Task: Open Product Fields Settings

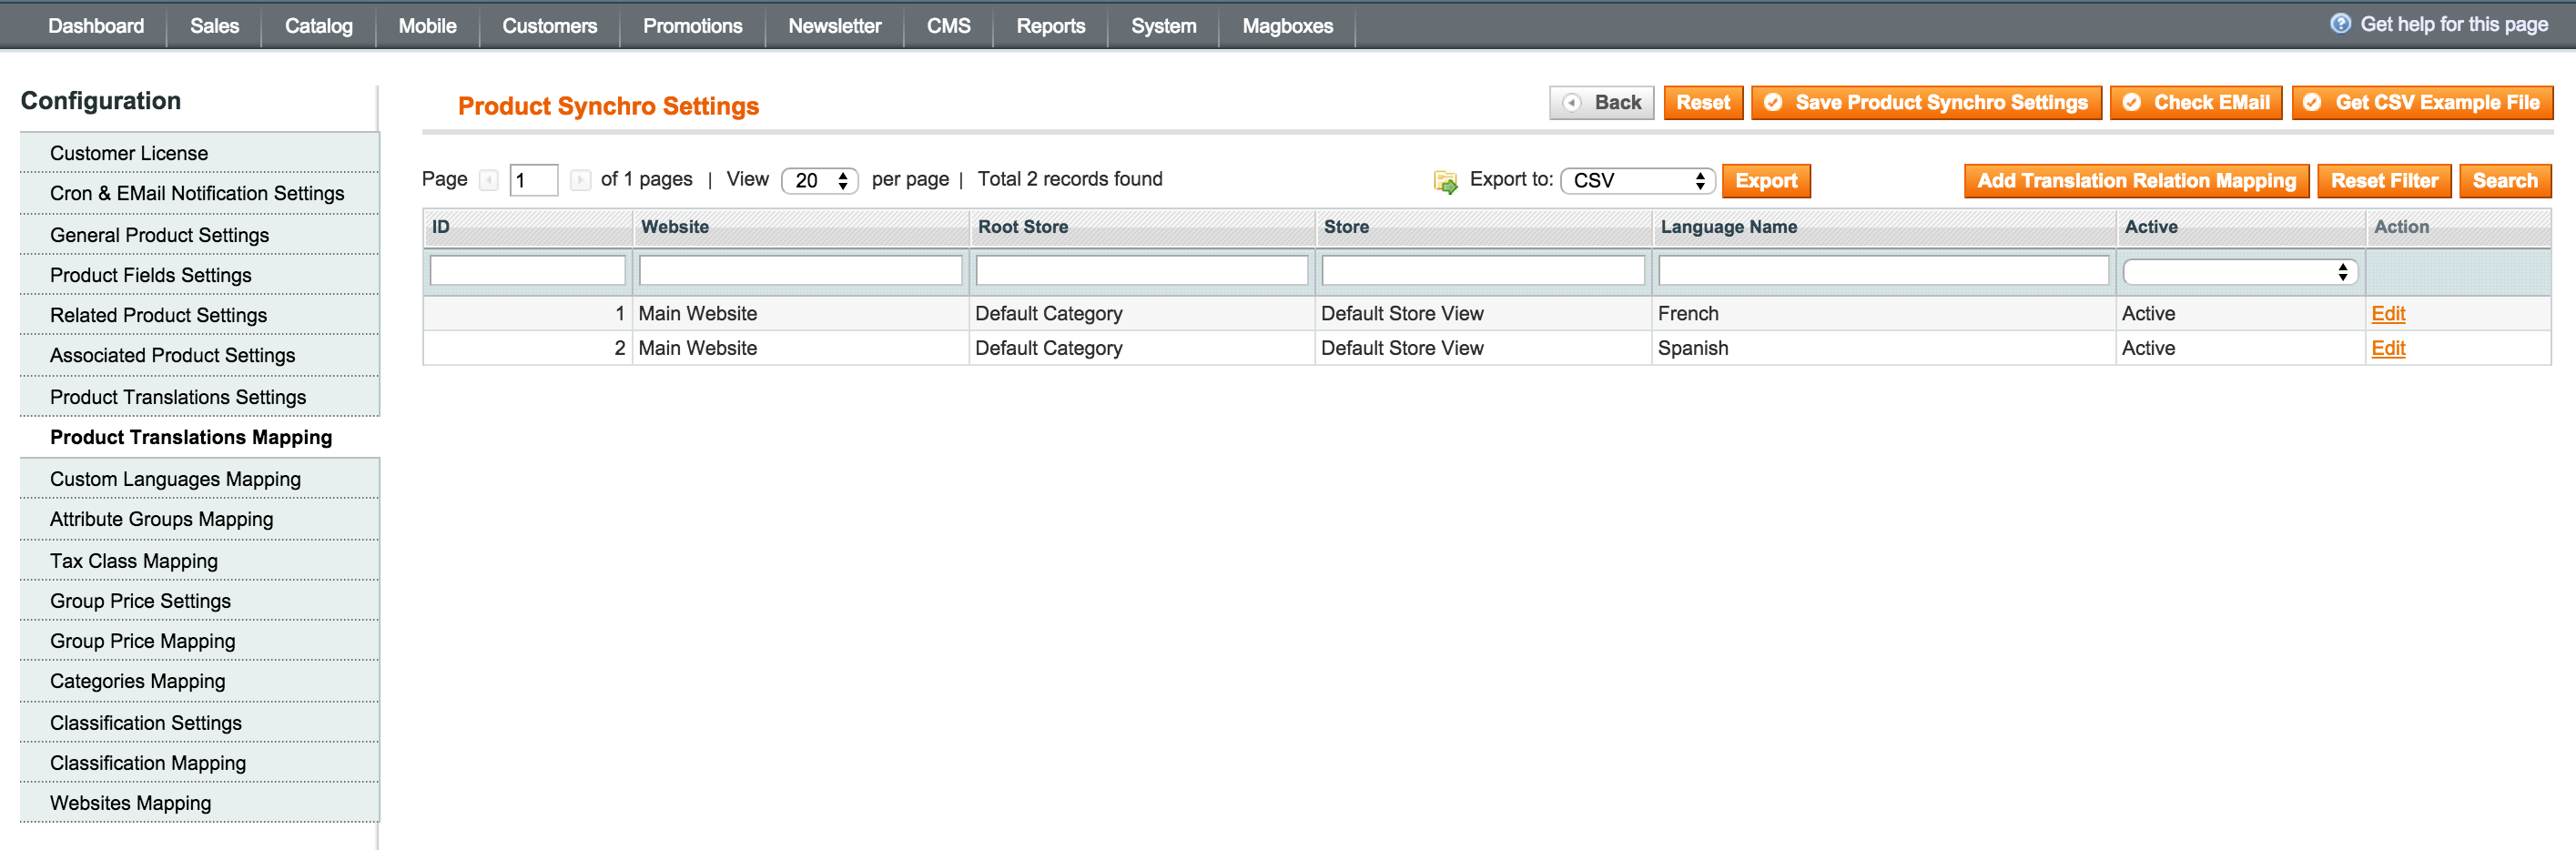Action: point(199,275)
